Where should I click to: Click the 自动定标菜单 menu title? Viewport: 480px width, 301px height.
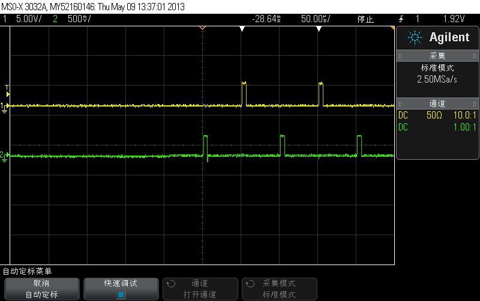tap(27, 271)
